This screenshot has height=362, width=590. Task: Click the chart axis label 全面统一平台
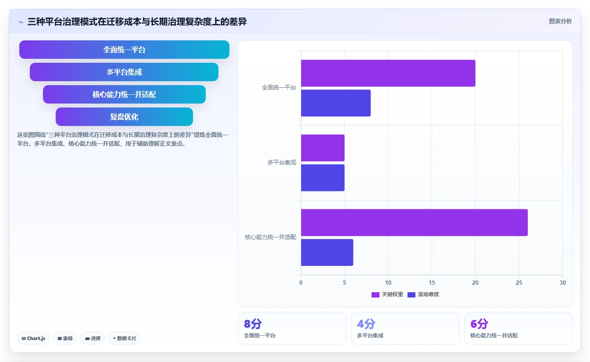[279, 87]
